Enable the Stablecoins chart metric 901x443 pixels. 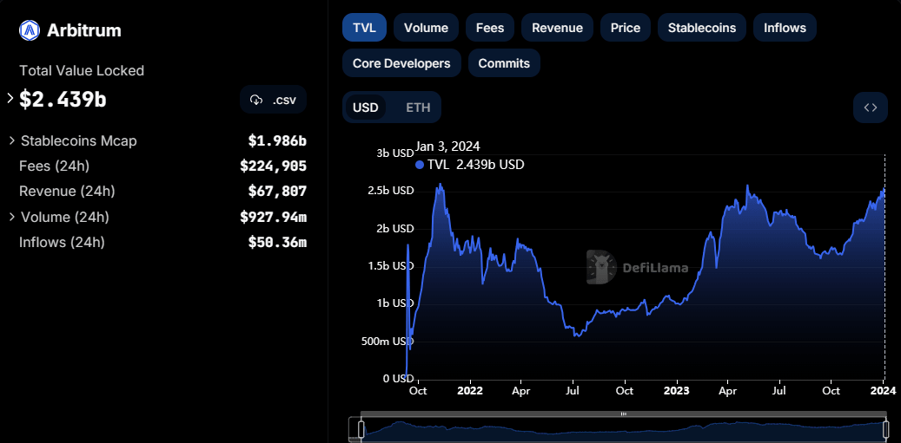point(701,28)
